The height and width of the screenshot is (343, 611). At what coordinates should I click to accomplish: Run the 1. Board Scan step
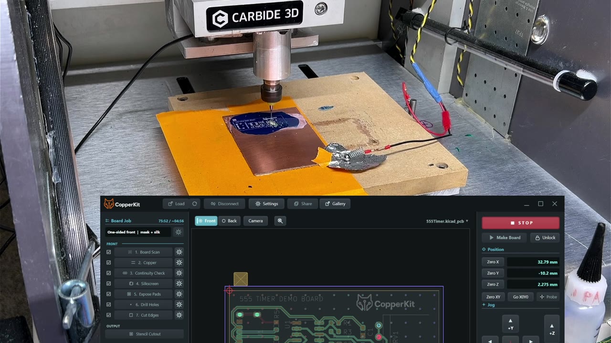tap(144, 252)
